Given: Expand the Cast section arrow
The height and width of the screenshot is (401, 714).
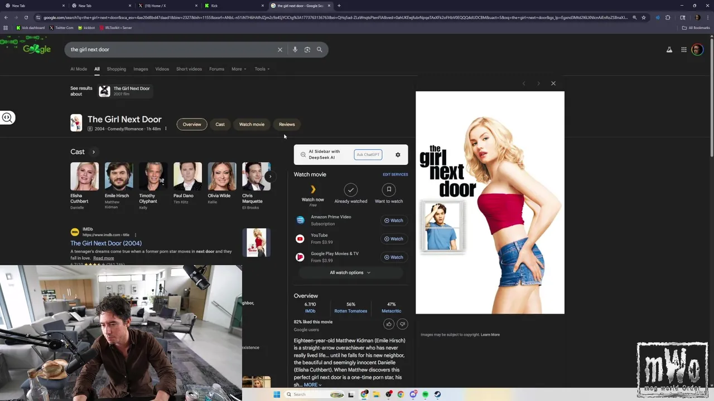Looking at the screenshot, I should click(94, 151).
